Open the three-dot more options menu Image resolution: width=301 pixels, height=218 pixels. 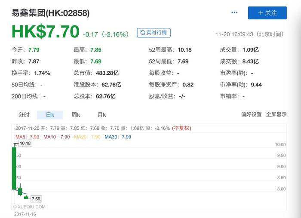[234, 12]
